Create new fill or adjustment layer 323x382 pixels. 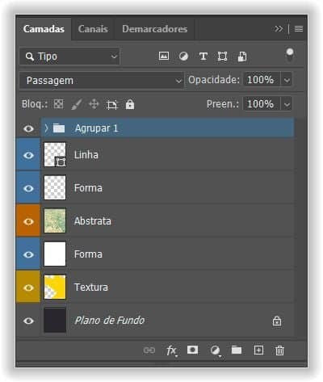tap(215, 351)
